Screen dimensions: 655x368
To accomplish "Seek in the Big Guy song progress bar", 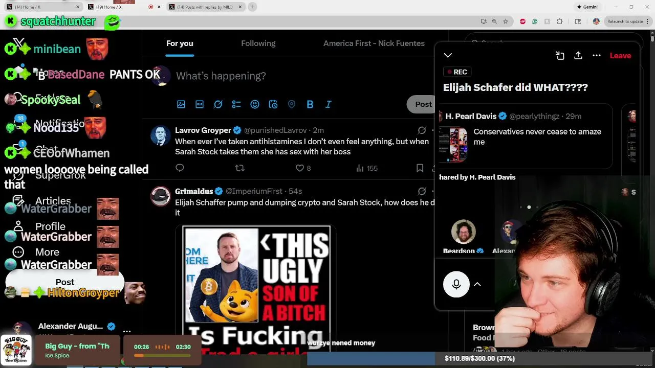I will point(162,355).
